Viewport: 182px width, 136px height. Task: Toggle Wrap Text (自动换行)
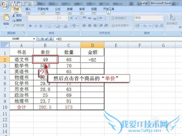point(118,18)
